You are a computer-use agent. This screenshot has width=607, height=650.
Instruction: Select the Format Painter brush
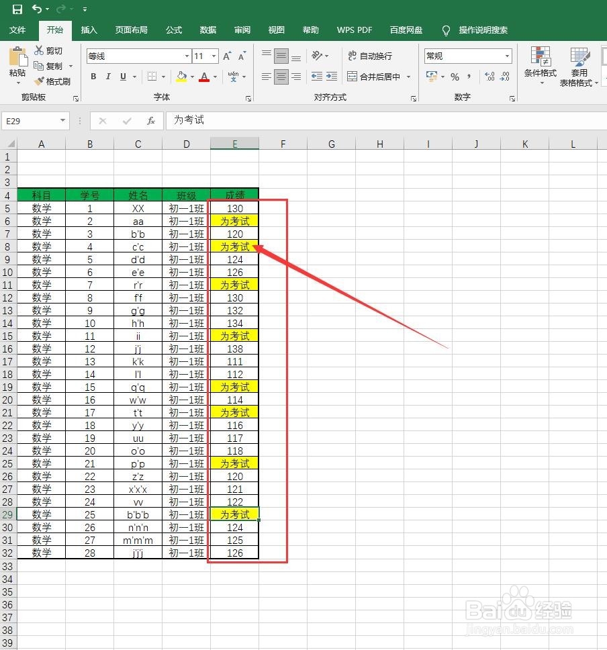coord(39,81)
